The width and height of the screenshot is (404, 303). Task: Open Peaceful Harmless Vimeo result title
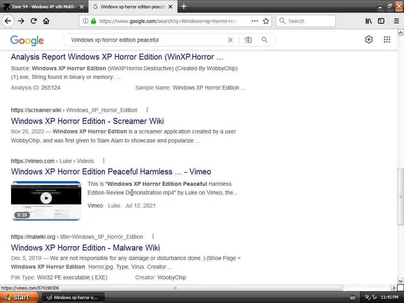click(111, 171)
